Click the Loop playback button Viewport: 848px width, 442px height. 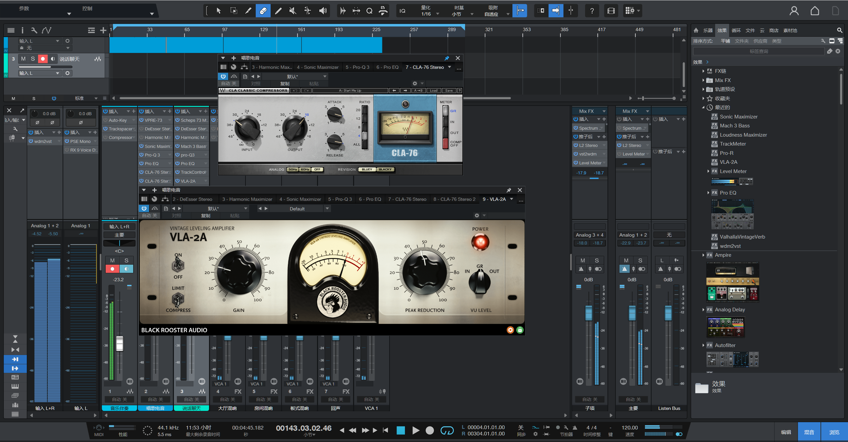(x=447, y=430)
